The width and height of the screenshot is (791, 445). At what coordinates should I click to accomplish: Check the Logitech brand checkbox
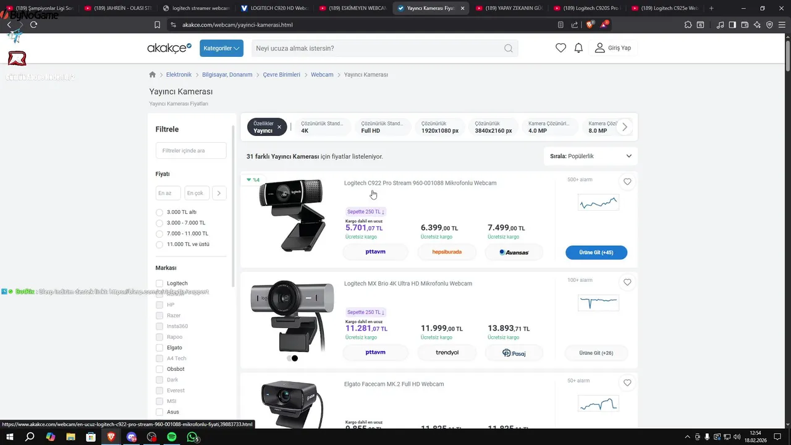click(x=159, y=283)
